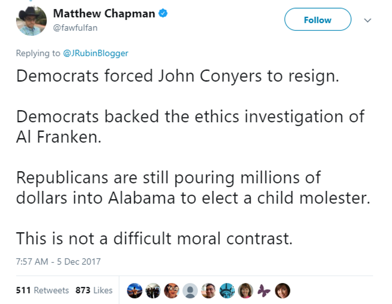Open the @JRubinBlogger profile link
The image size is (392, 304).
click(96, 53)
